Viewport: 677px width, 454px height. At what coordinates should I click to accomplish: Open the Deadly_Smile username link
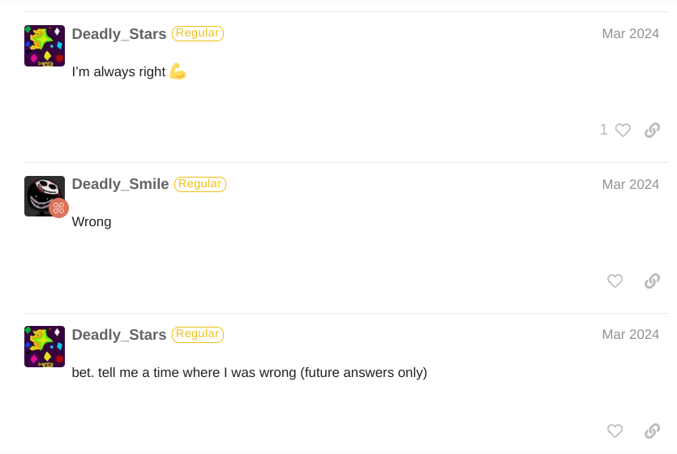(x=120, y=184)
